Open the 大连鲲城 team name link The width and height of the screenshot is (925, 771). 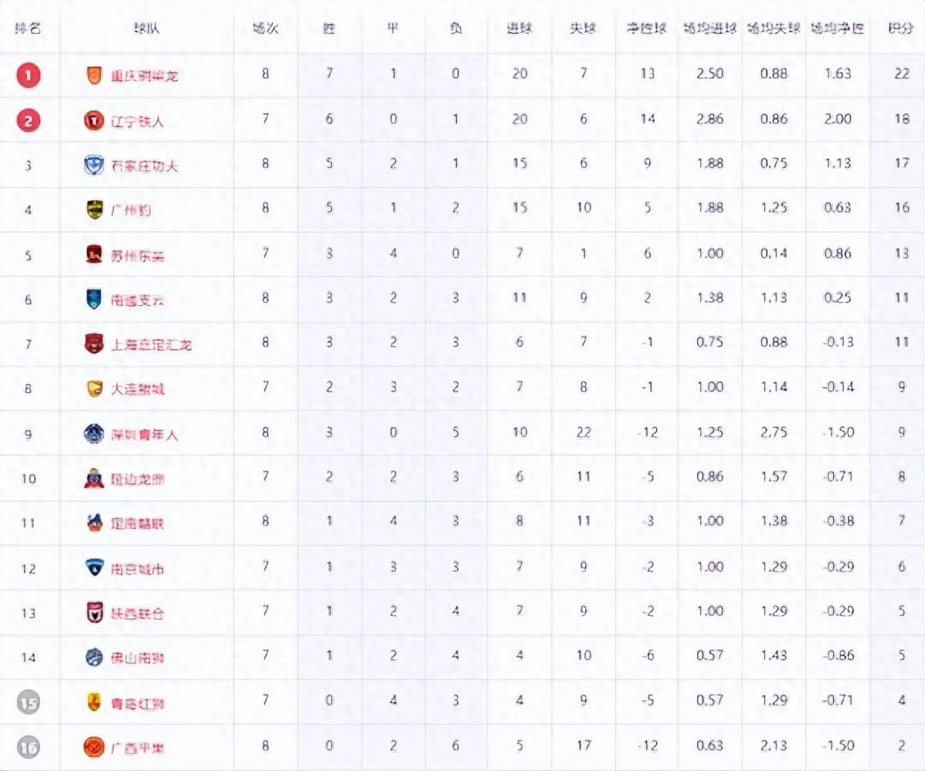pyautogui.click(x=138, y=389)
